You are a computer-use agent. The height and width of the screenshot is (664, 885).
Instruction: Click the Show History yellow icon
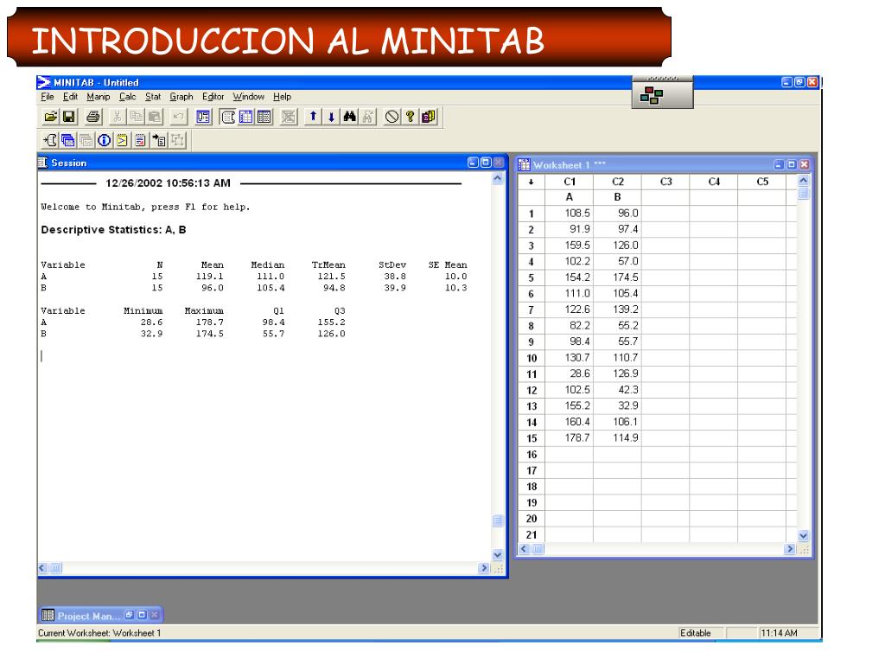tap(122, 140)
